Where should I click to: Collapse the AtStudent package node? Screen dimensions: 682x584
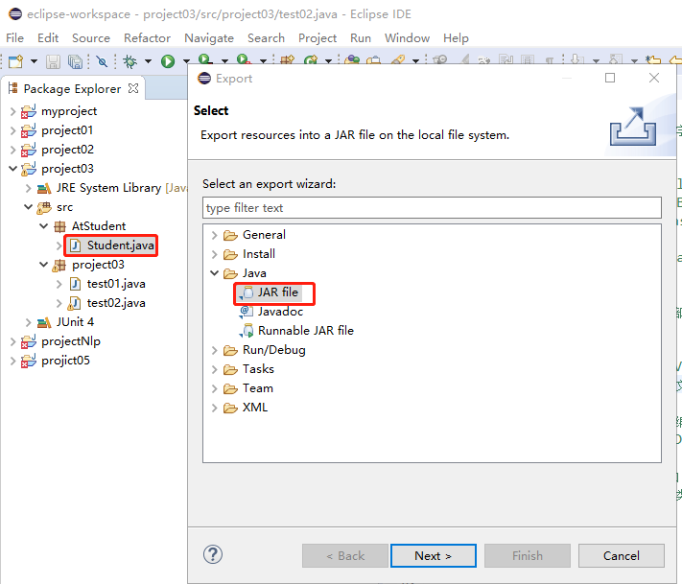(x=44, y=226)
